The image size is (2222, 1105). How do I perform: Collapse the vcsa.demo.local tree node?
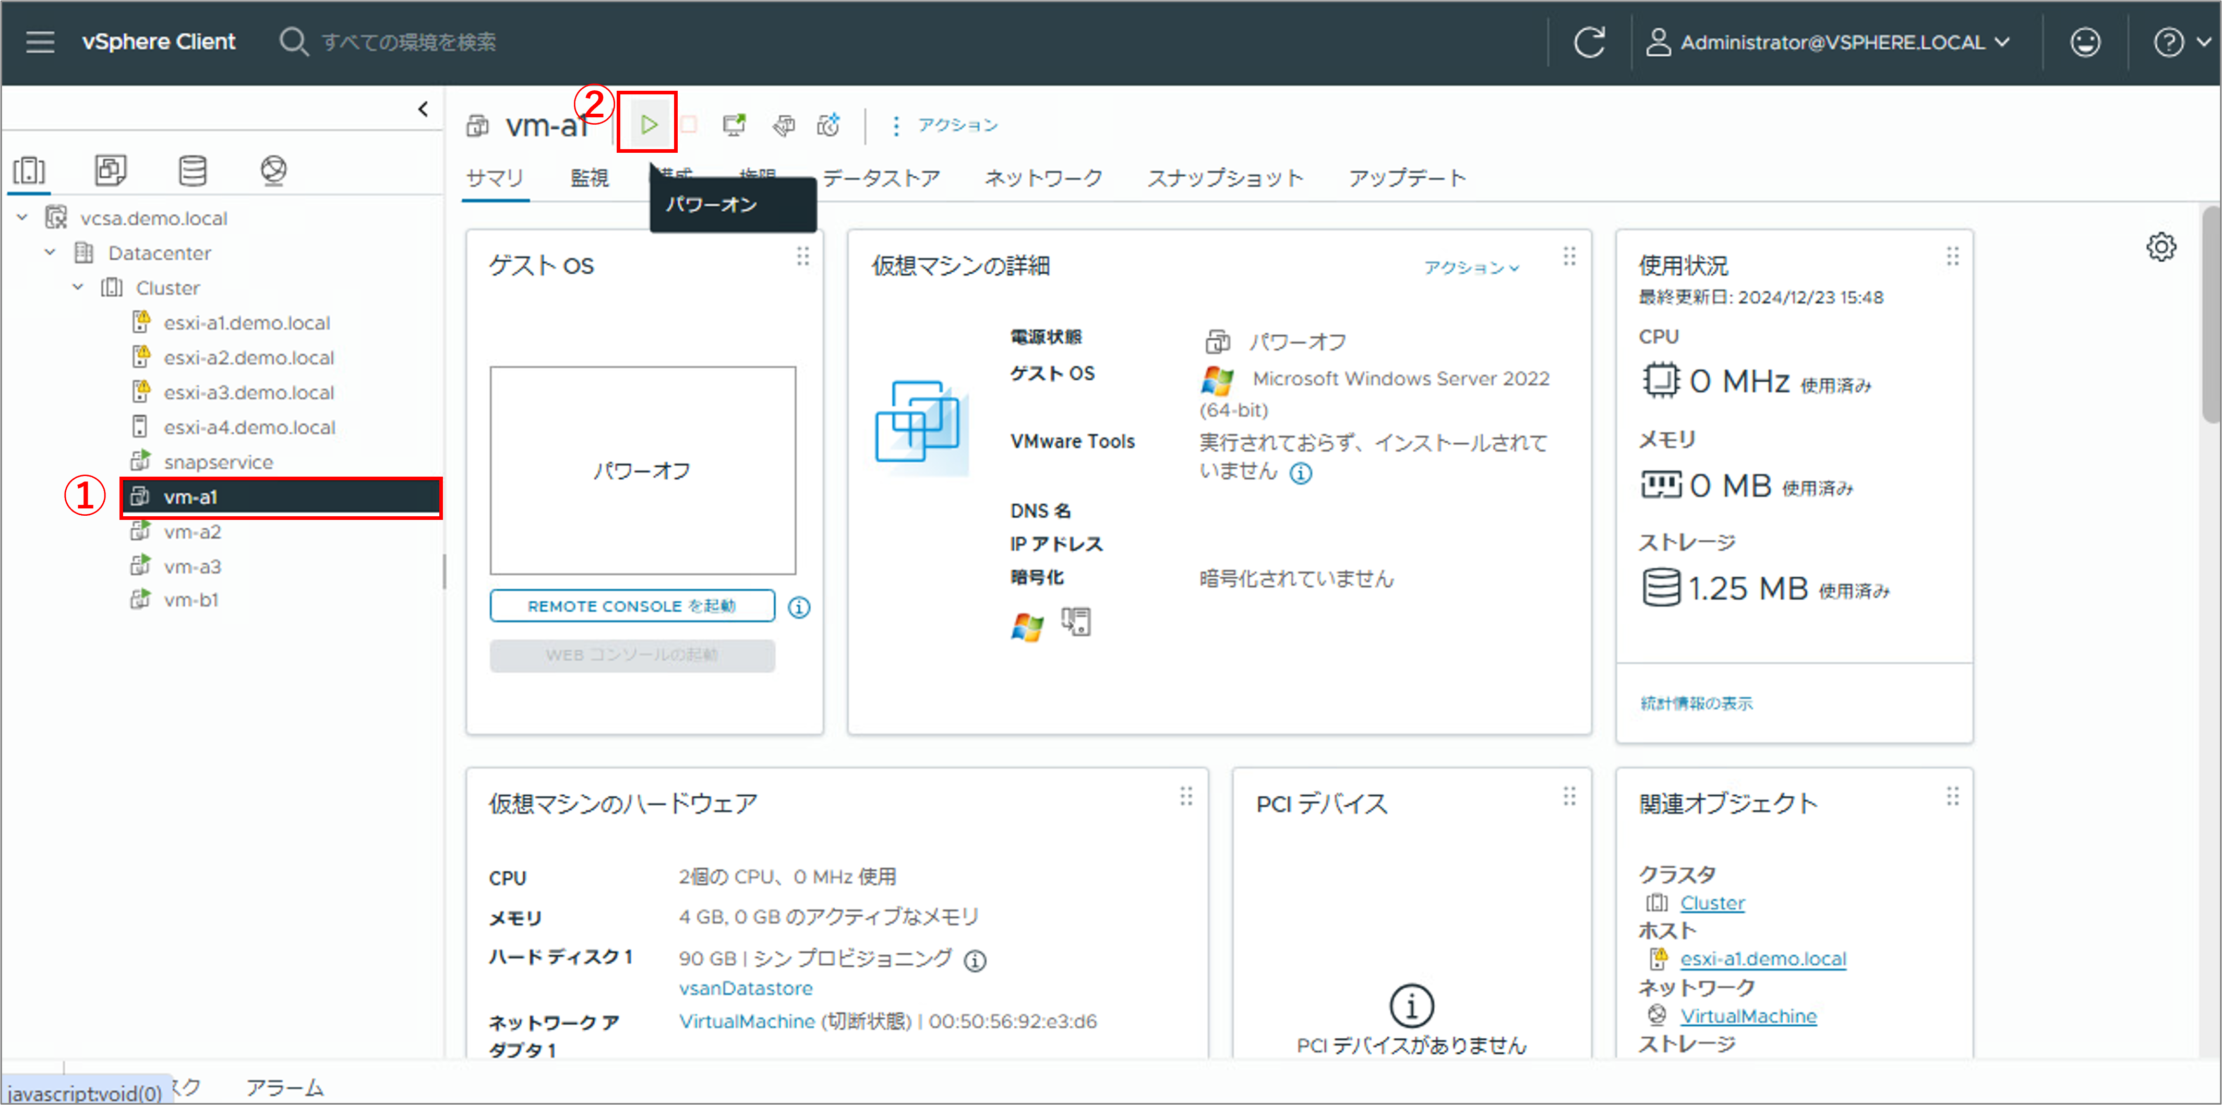[x=22, y=218]
